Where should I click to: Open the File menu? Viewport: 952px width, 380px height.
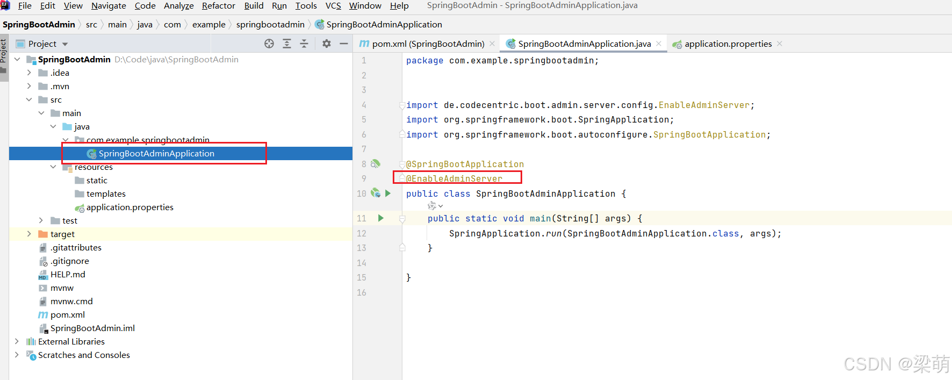coord(25,5)
